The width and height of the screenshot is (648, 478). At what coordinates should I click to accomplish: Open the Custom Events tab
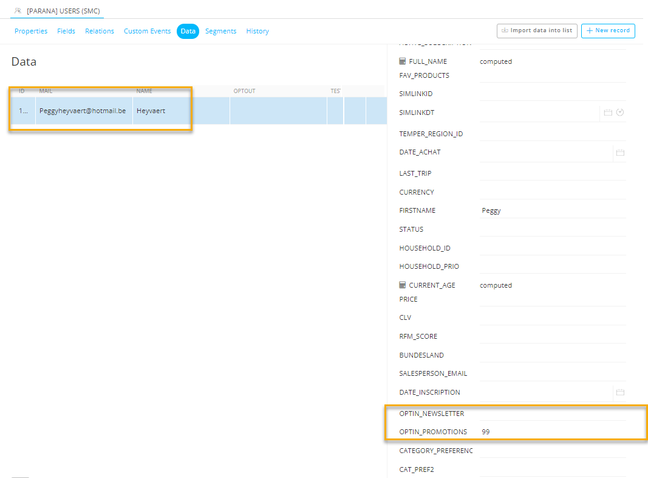tap(148, 31)
